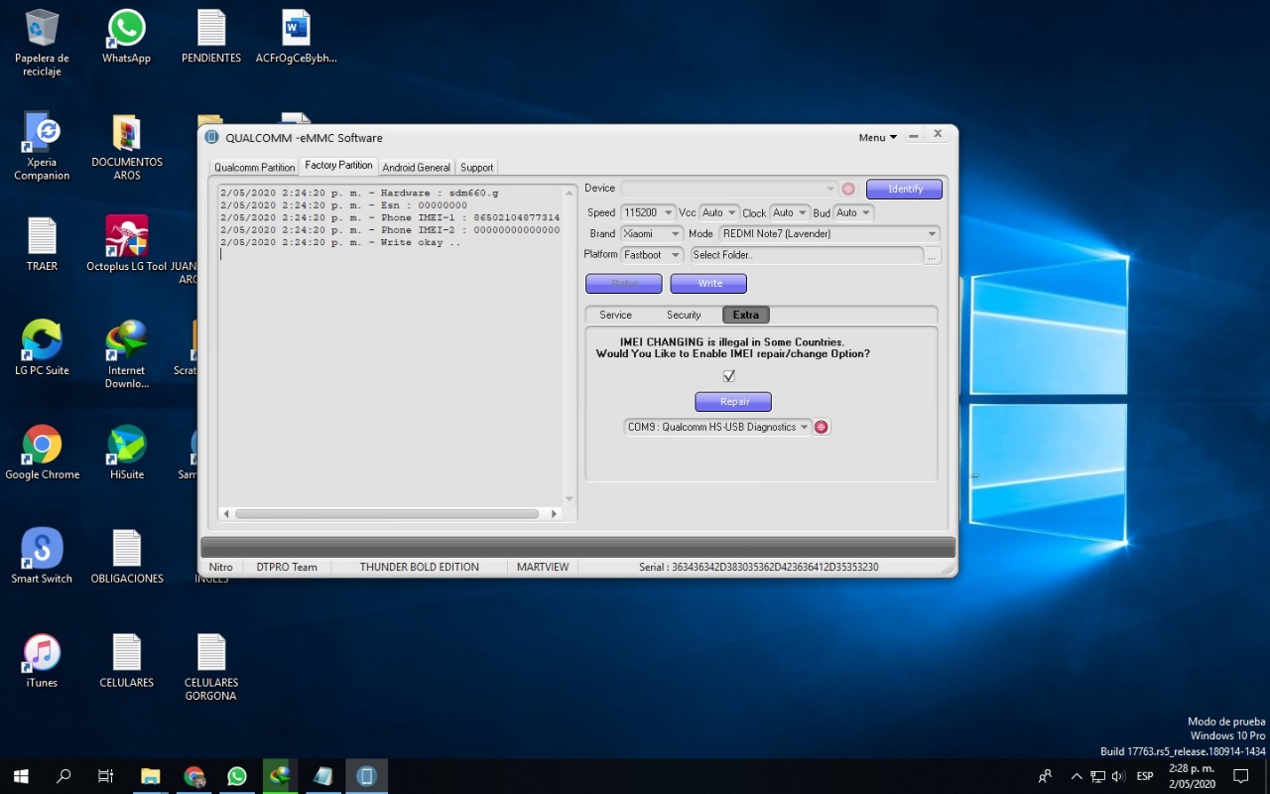The width and height of the screenshot is (1270, 794).
Task: Switch to the Security sub-tab
Action: pos(684,315)
